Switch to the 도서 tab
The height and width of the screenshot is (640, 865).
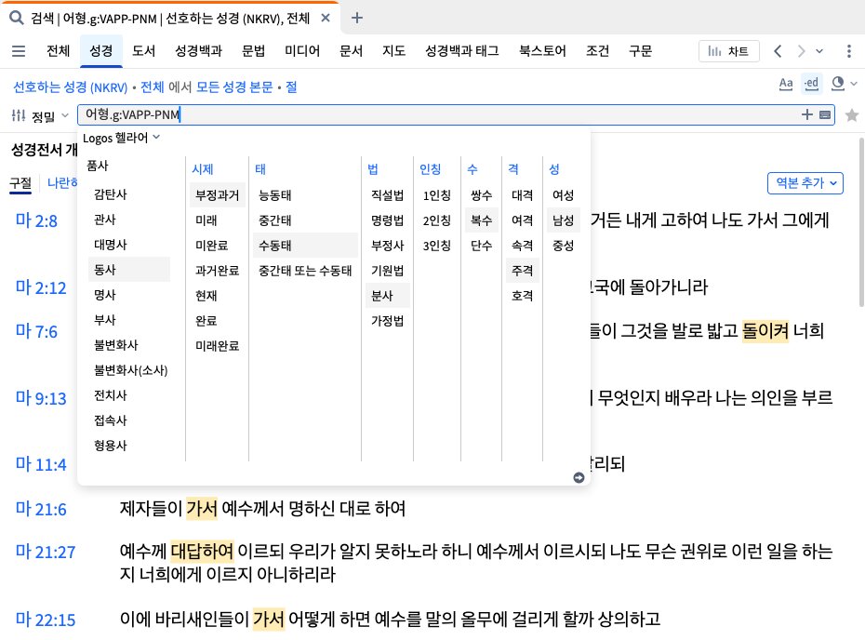point(144,51)
